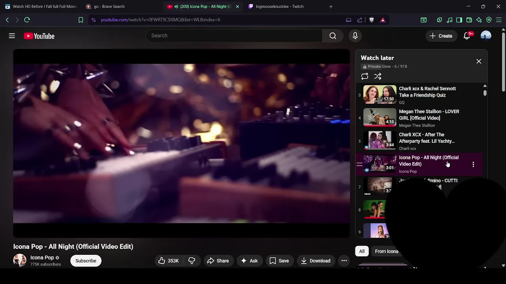Open the account avatar menu

486,36
